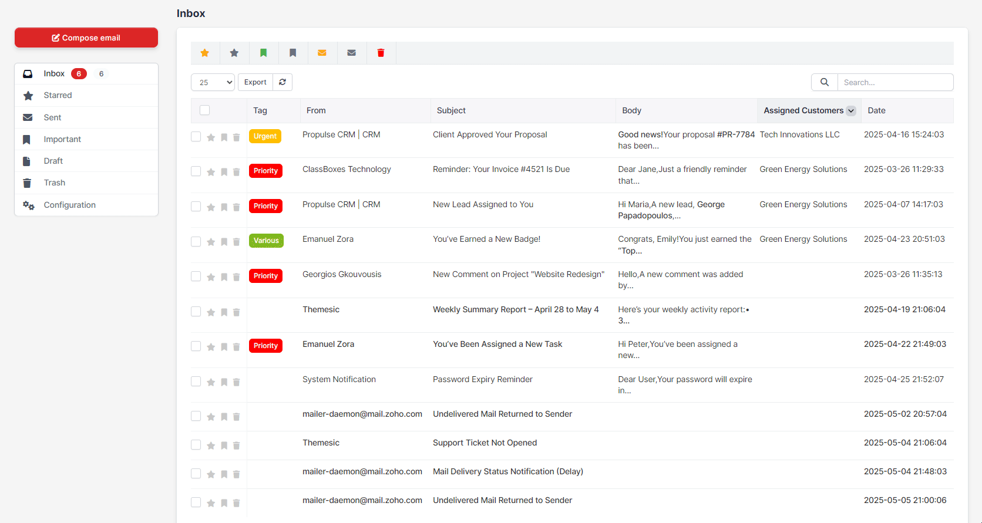This screenshot has height=523, width=982.
Task: Click the orange star icon in the toolbar
Action: [x=205, y=53]
